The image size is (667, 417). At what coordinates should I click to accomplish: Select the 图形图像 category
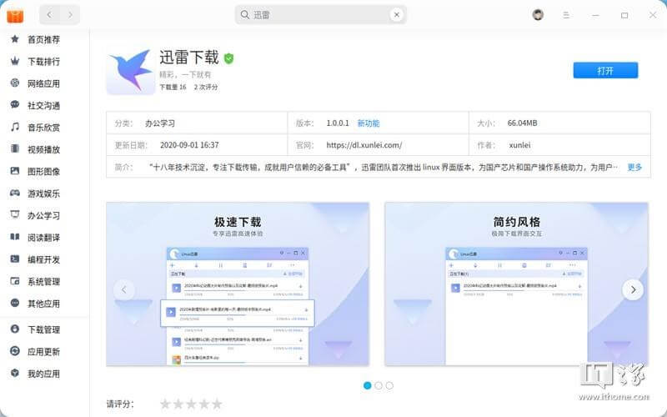tap(43, 172)
